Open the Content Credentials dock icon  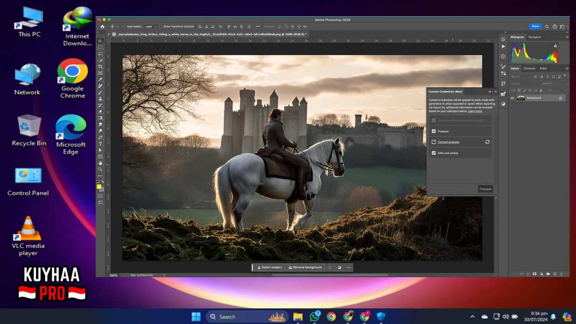tap(503, 94)
